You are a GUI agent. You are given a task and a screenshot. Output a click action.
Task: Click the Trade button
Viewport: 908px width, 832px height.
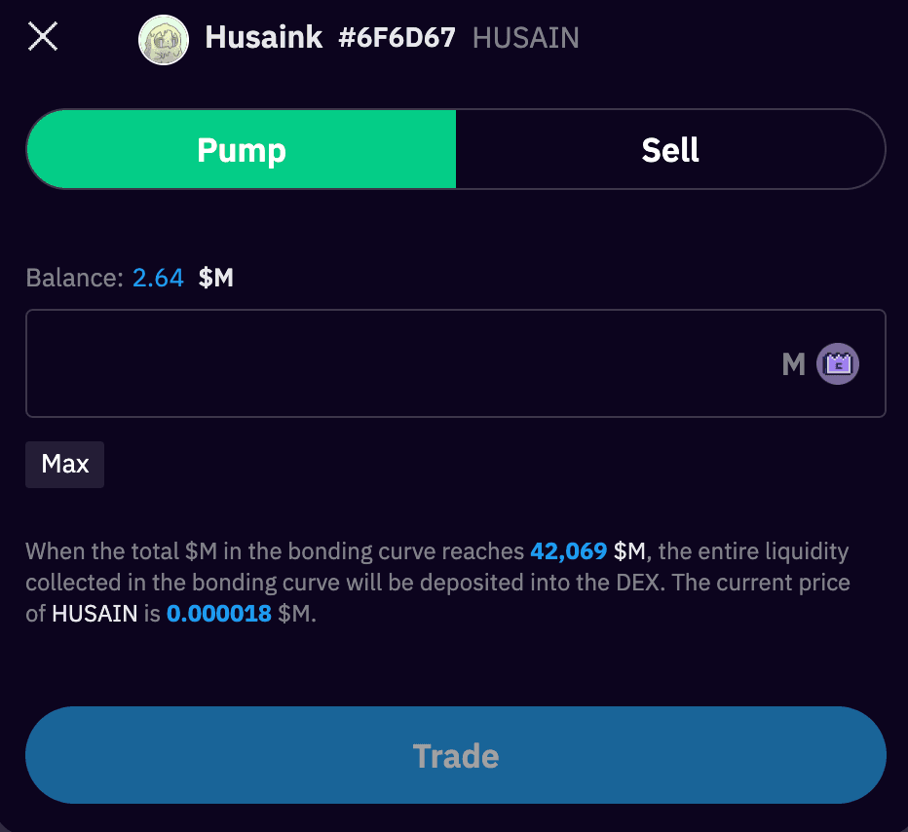pyautogui.click(x=455, y=755)
